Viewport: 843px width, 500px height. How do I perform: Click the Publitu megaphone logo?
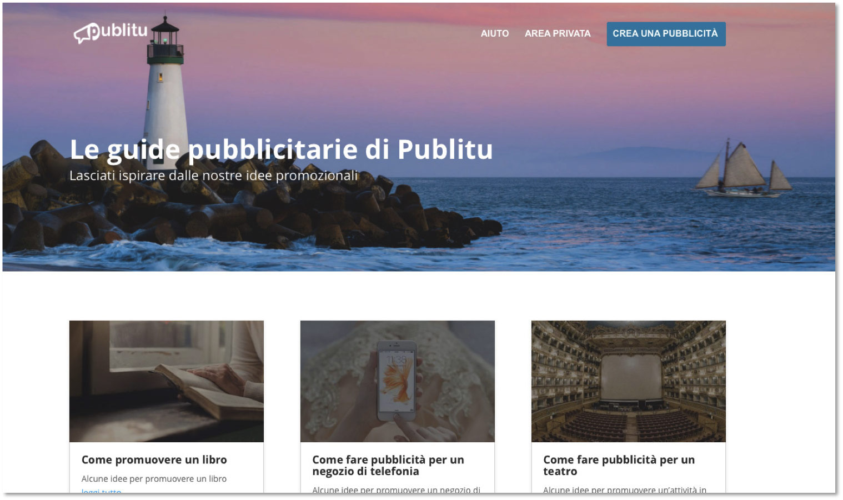point(111,32)
